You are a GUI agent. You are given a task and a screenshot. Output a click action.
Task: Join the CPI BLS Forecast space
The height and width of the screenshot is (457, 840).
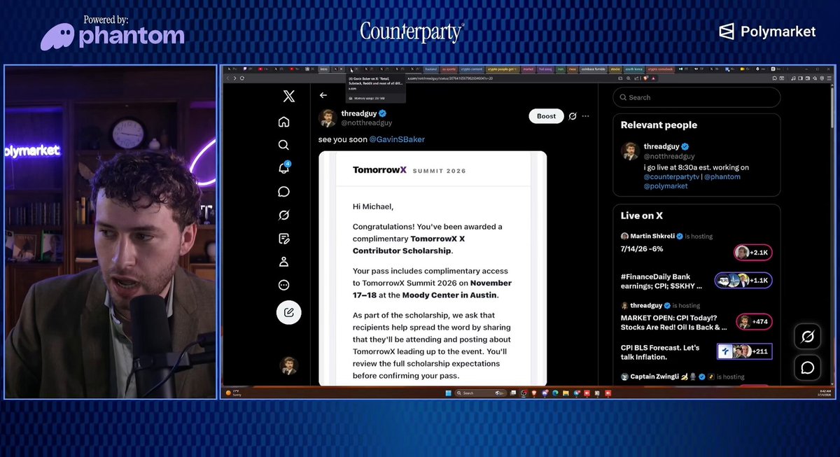[745, 351]
